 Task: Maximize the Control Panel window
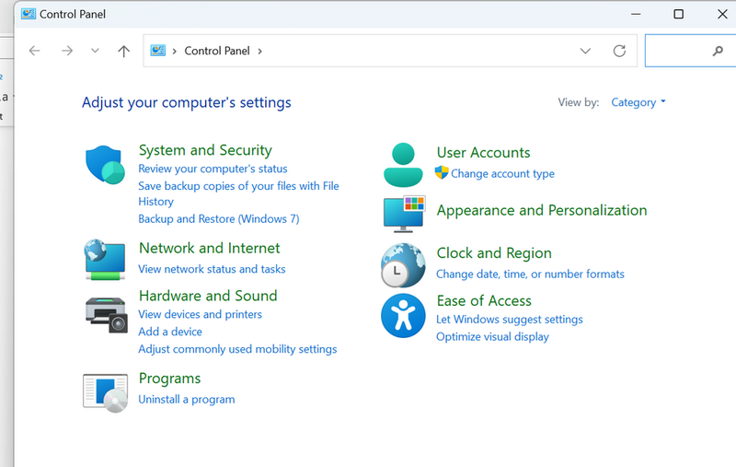coord(678,14)
